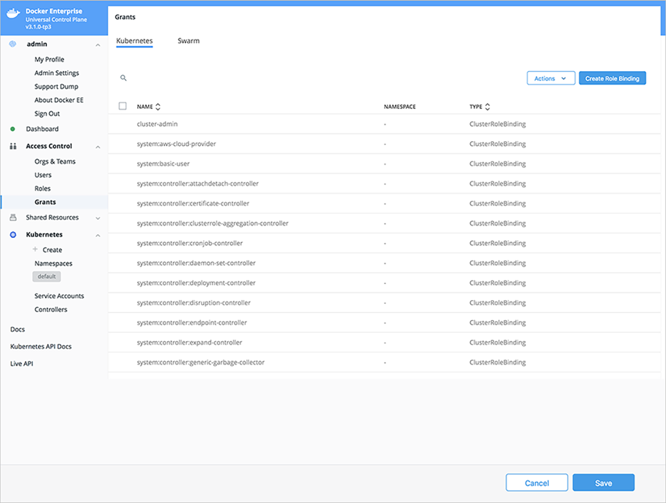Expand the Shared Resources section
666x503 pixels.
[98, 218]
